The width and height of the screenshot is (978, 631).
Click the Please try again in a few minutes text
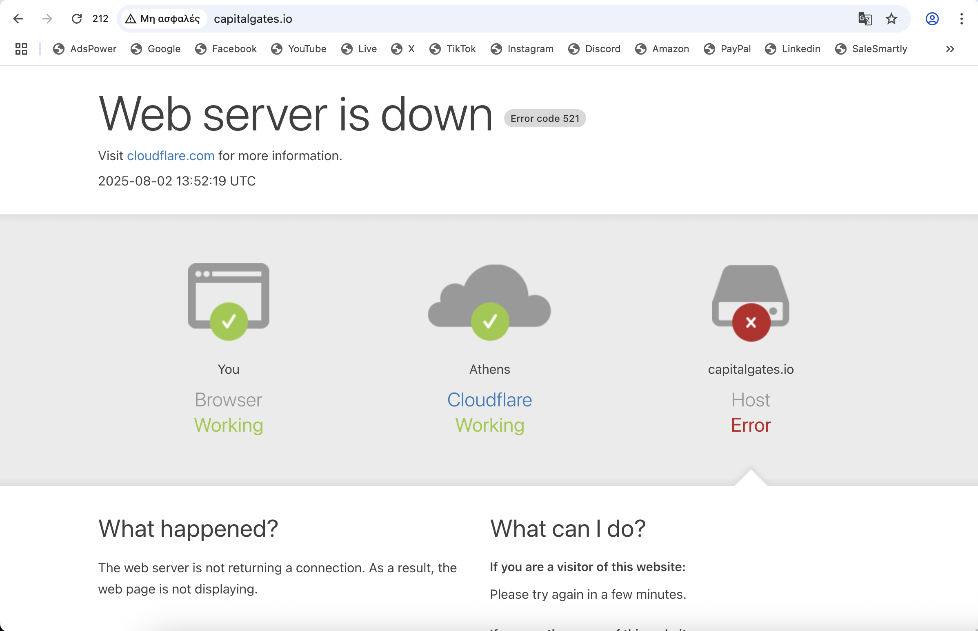click(588, 595)
